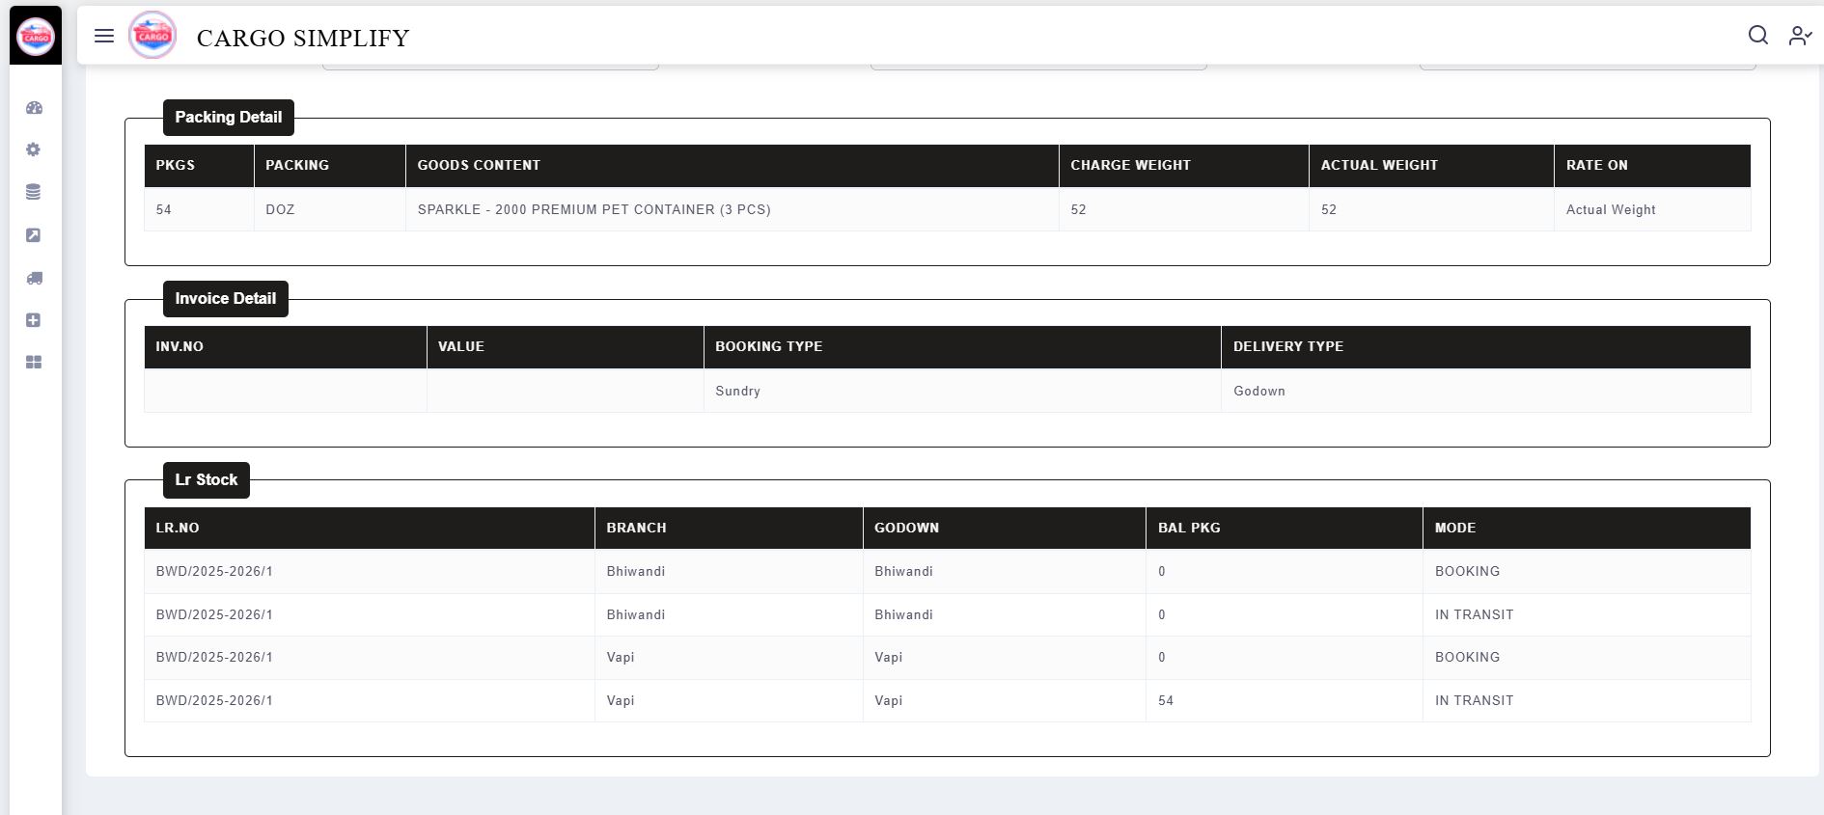Image resolution: width=1824 pixels, height=815 pixels.
Task: Click the Cargo logo atop the sidebar
Action: point(36,37)
